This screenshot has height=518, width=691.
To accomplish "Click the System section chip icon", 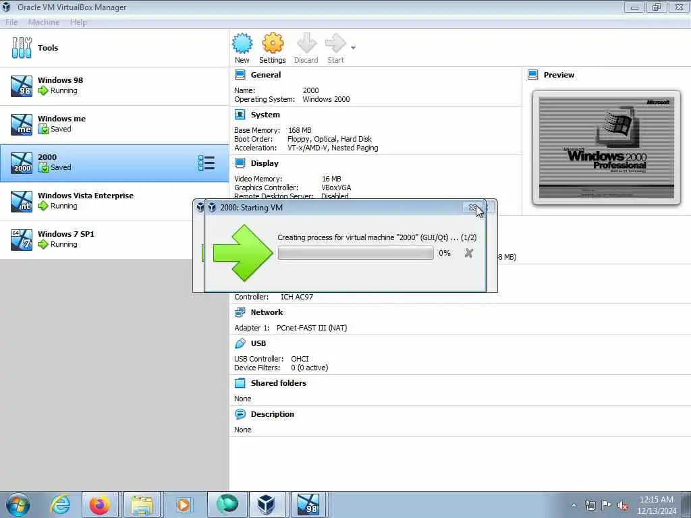I will tap(240, 115).
